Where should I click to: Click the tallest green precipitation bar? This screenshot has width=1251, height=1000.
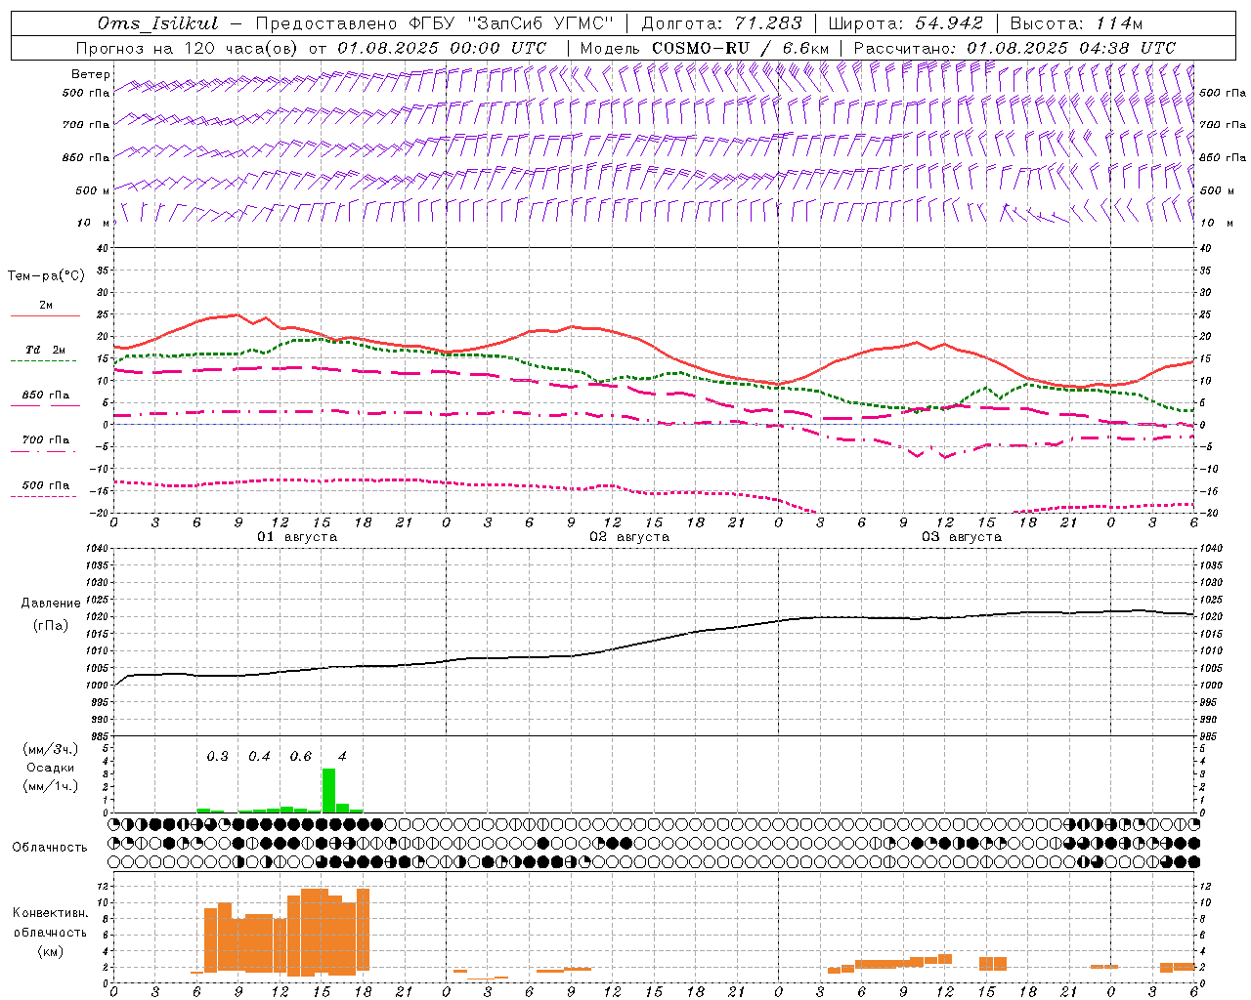pyautogui.click(x=328, y=790)
